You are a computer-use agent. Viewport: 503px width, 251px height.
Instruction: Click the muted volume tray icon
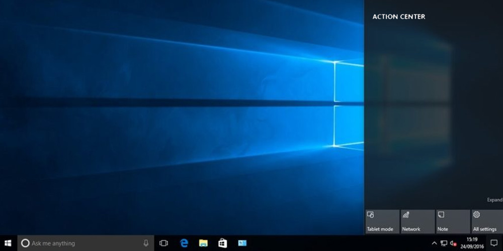point(453,243)
